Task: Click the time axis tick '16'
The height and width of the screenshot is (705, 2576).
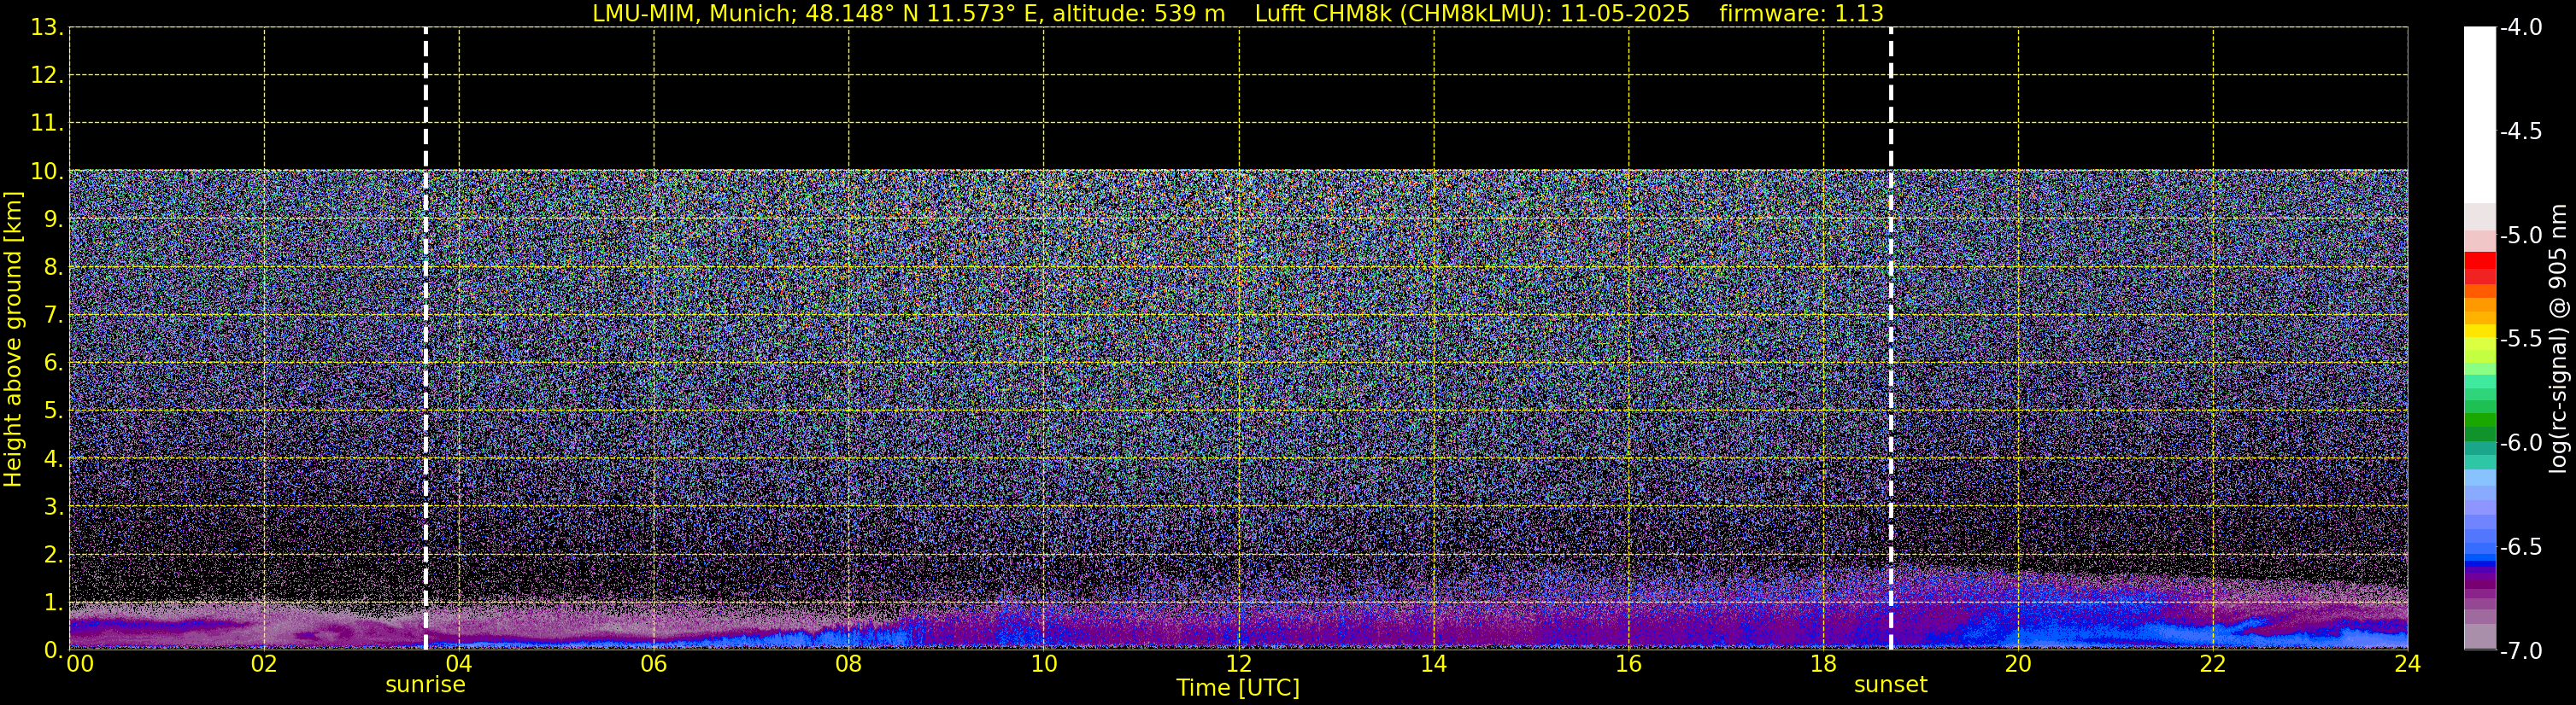Action: tap(1629, 664)
